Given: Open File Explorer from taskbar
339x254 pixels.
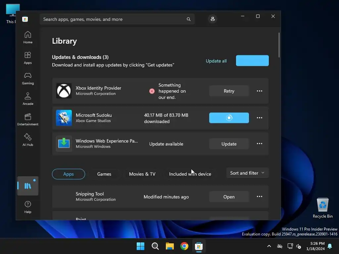Looking at the screenshot, I should [x=170, y=246].
